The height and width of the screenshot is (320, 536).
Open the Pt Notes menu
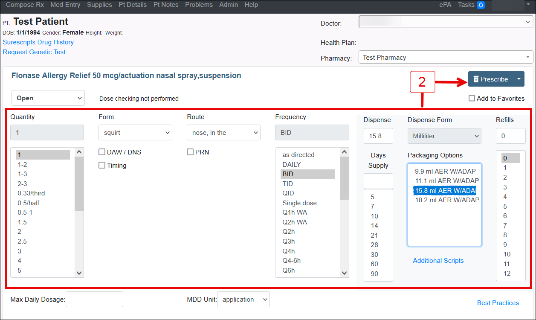(x=166, y=5)
